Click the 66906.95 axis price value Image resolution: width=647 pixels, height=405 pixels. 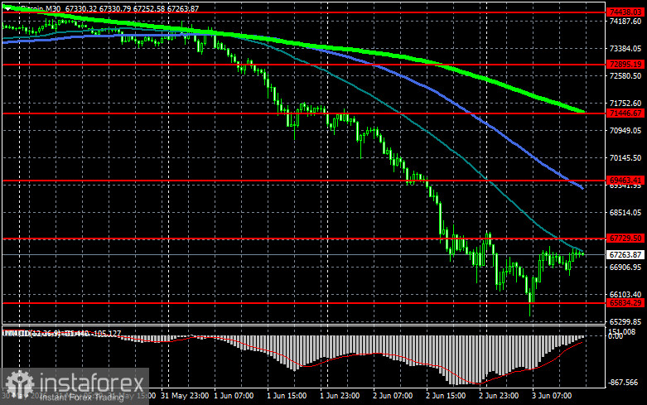click(625, 268)
